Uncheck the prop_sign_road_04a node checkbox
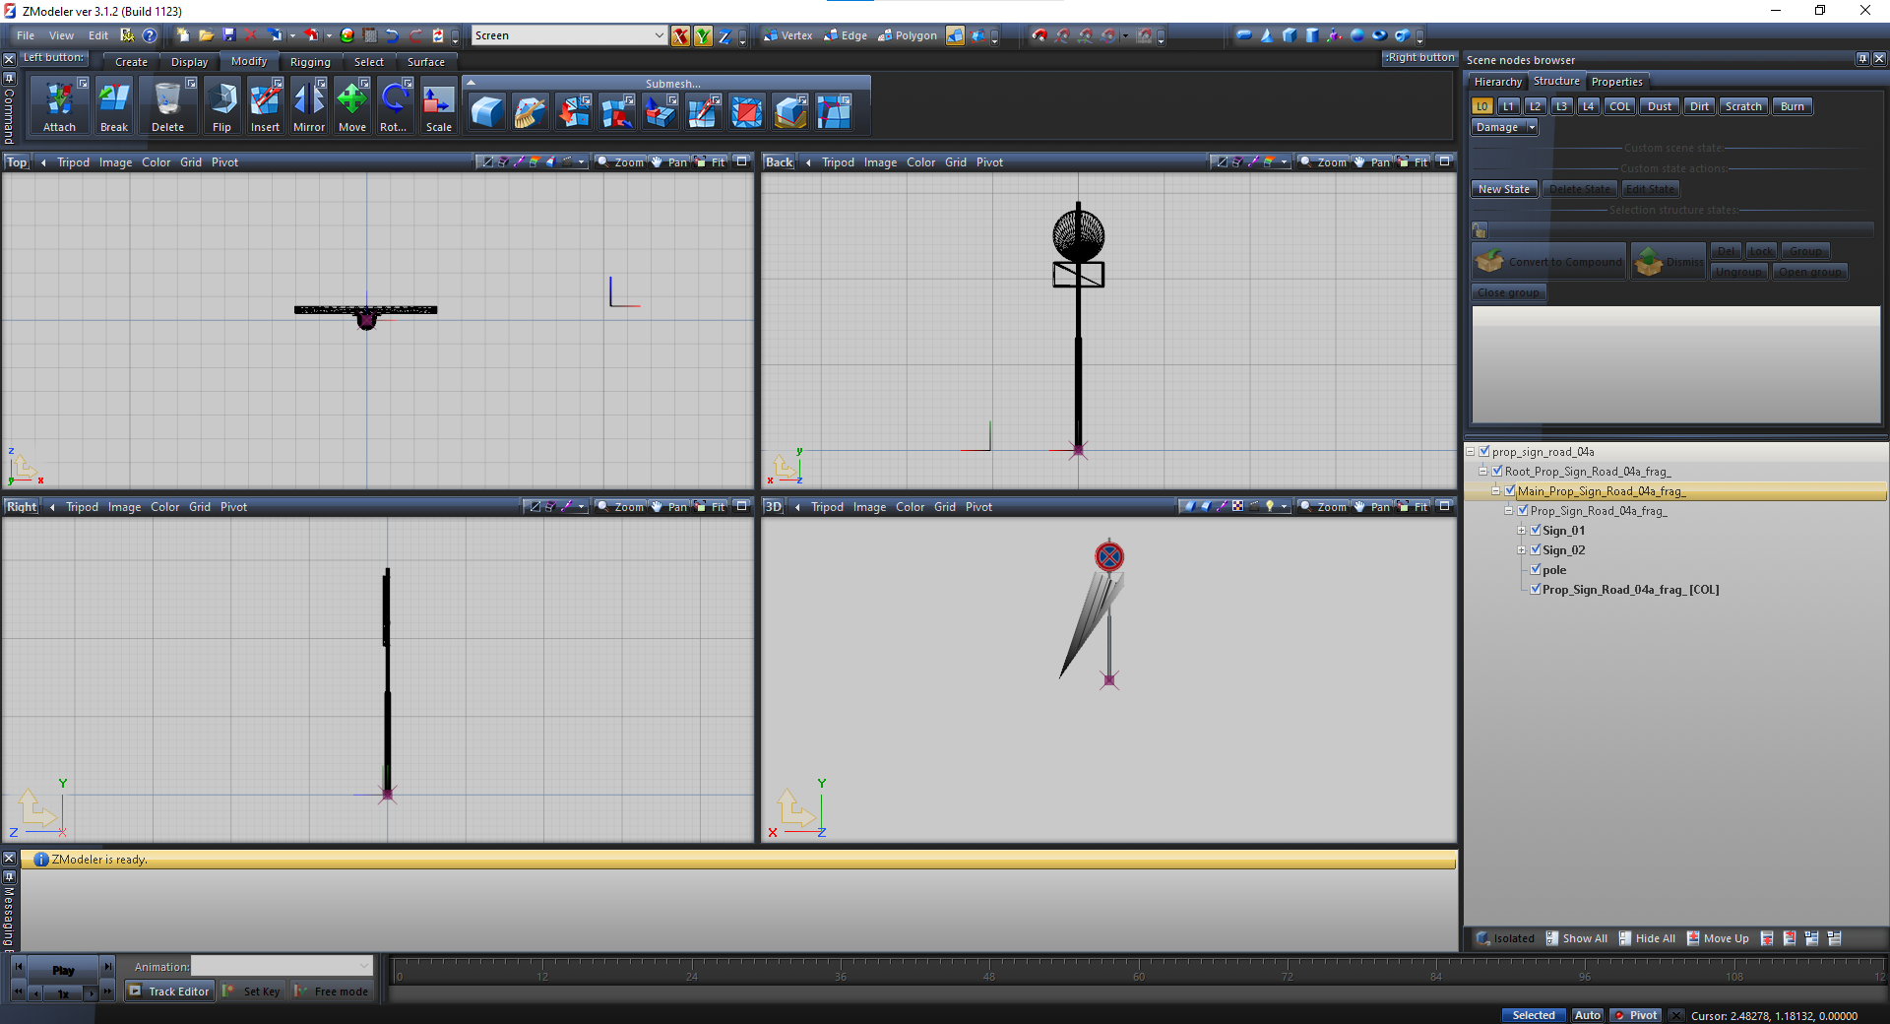The height and width of the screenshot is (1024, 1890). [1484, 451]
